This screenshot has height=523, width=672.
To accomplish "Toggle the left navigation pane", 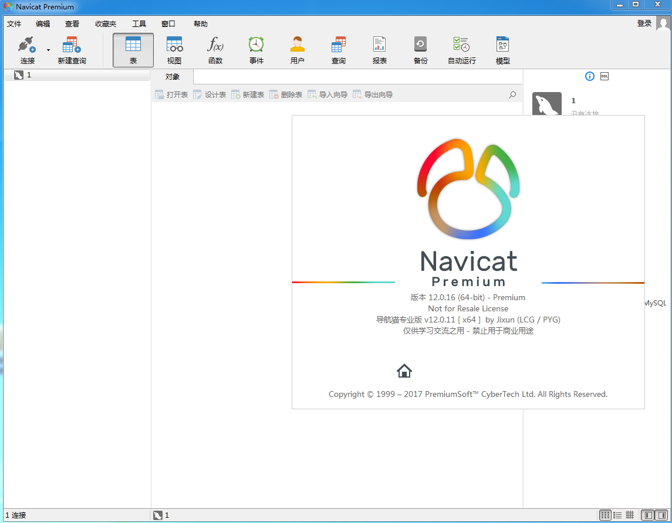I will (x=649, y=515).
